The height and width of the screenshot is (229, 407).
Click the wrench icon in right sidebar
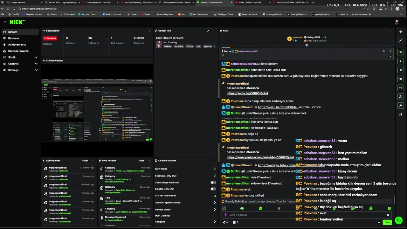coord(401,105)
